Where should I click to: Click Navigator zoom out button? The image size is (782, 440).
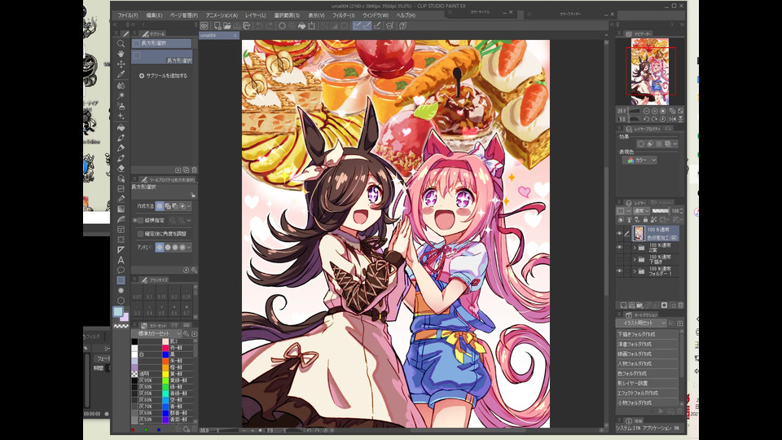pyautogui.click(x=646, y=111)
